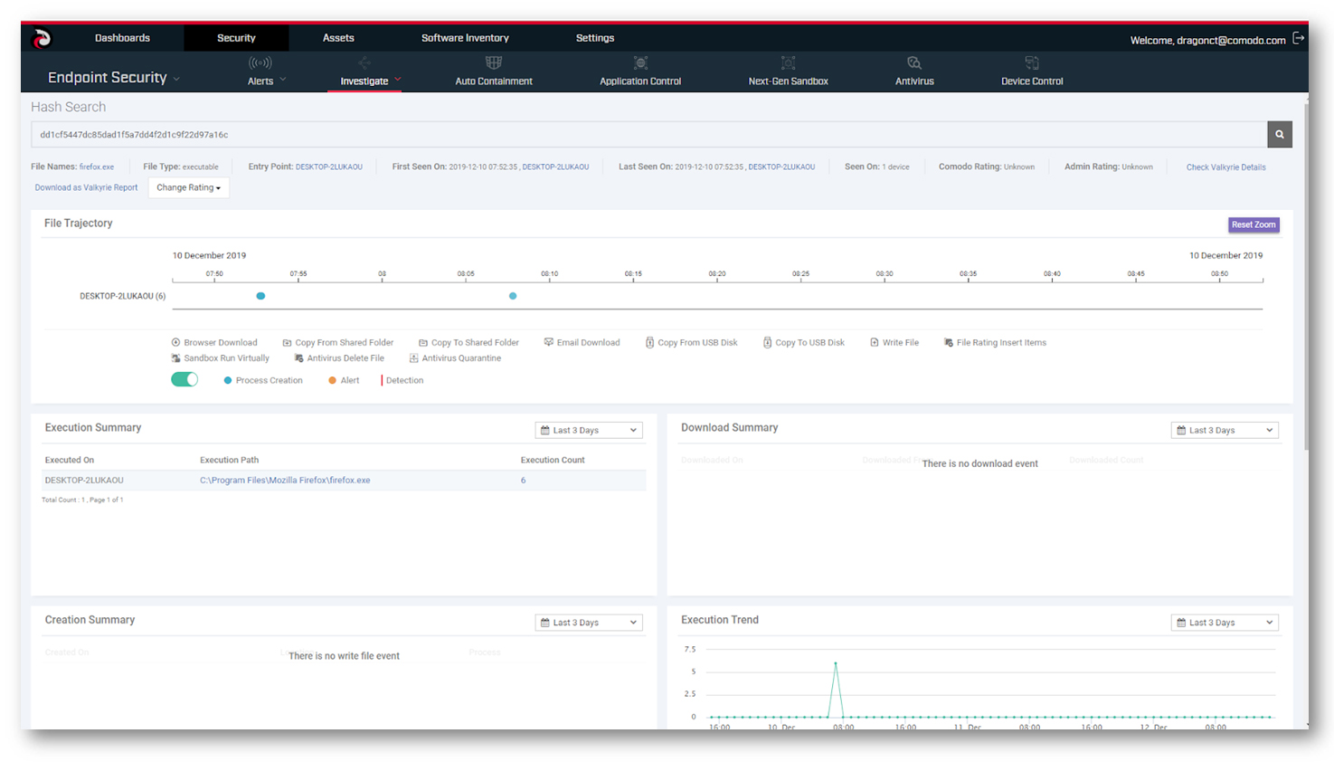
Task: Open the Endpoint Security product switcher
Action: (x=113, y=78)
